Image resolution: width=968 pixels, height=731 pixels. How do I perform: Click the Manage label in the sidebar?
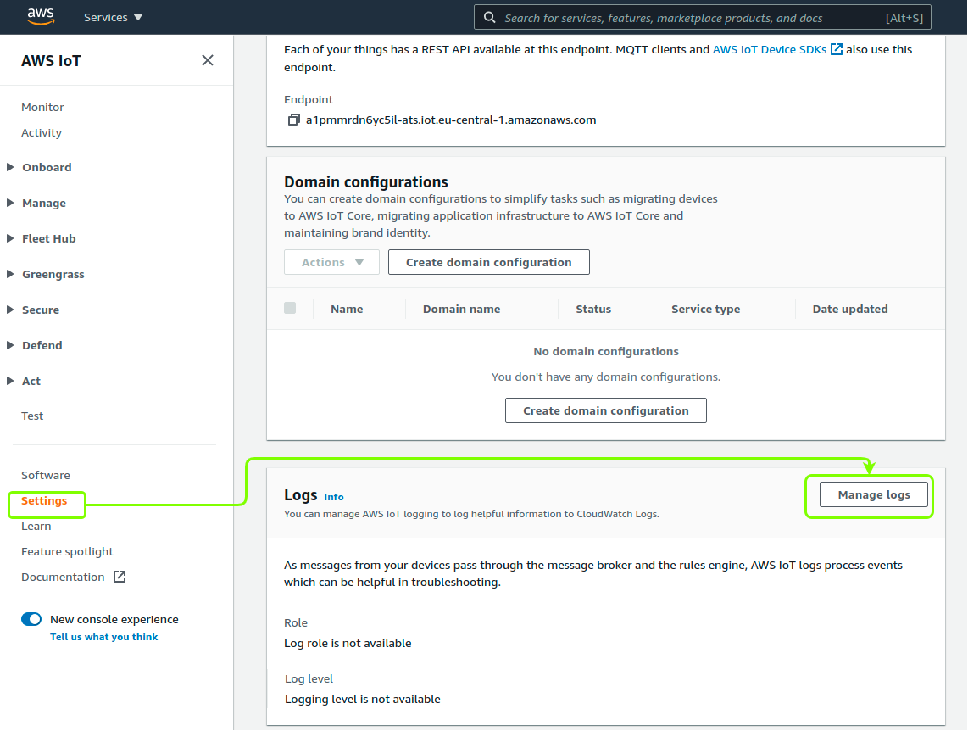click(44, 204)
